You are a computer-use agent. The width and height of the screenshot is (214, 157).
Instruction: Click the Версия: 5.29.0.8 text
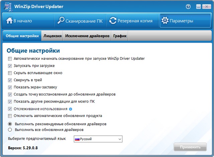click(23, 148)
